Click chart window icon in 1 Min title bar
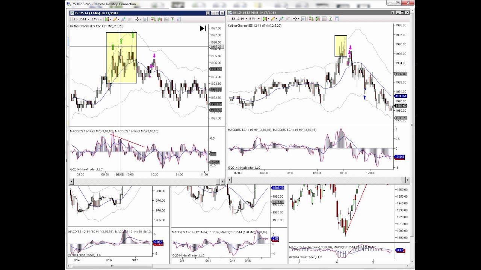The image size is (481, 270). (x=72, y=13)
